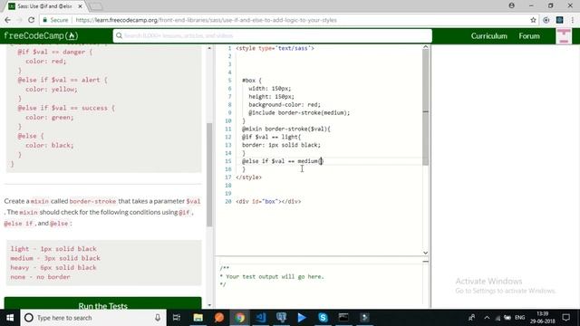Open the Chrome three-dot menu

(572, 20)
